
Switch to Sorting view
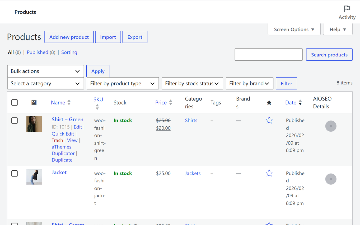(69, 52)
